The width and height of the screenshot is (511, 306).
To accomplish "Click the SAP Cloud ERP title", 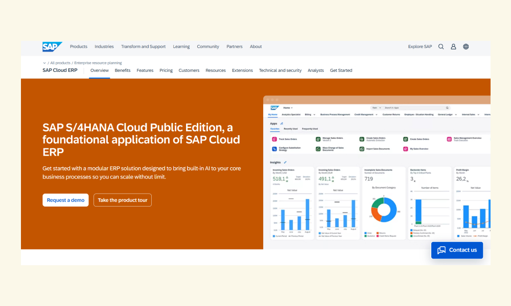I will pos(60,70).
